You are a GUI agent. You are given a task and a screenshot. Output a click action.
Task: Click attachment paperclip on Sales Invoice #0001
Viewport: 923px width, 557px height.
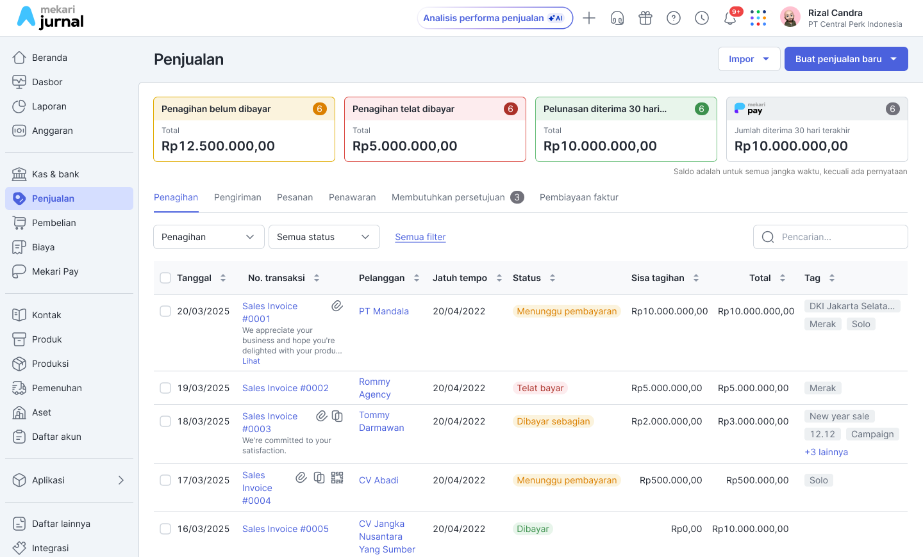click(337, 306)
